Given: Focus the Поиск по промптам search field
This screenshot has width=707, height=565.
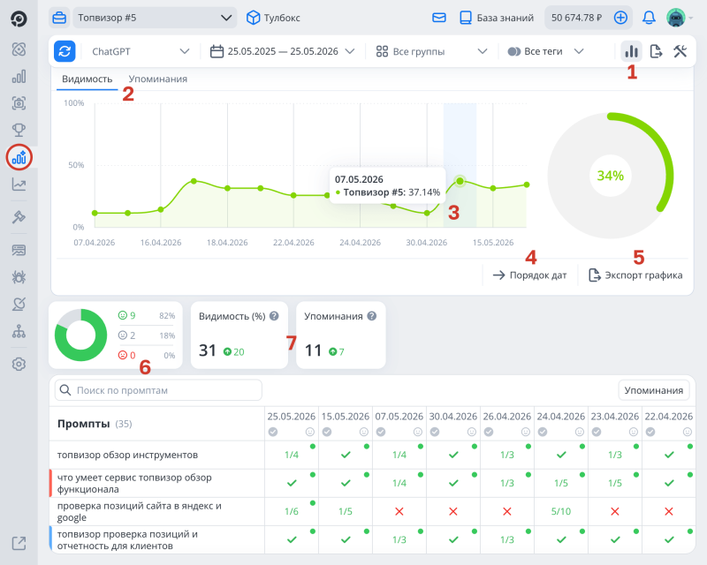Looking at the screenshot, I should 158,390.
